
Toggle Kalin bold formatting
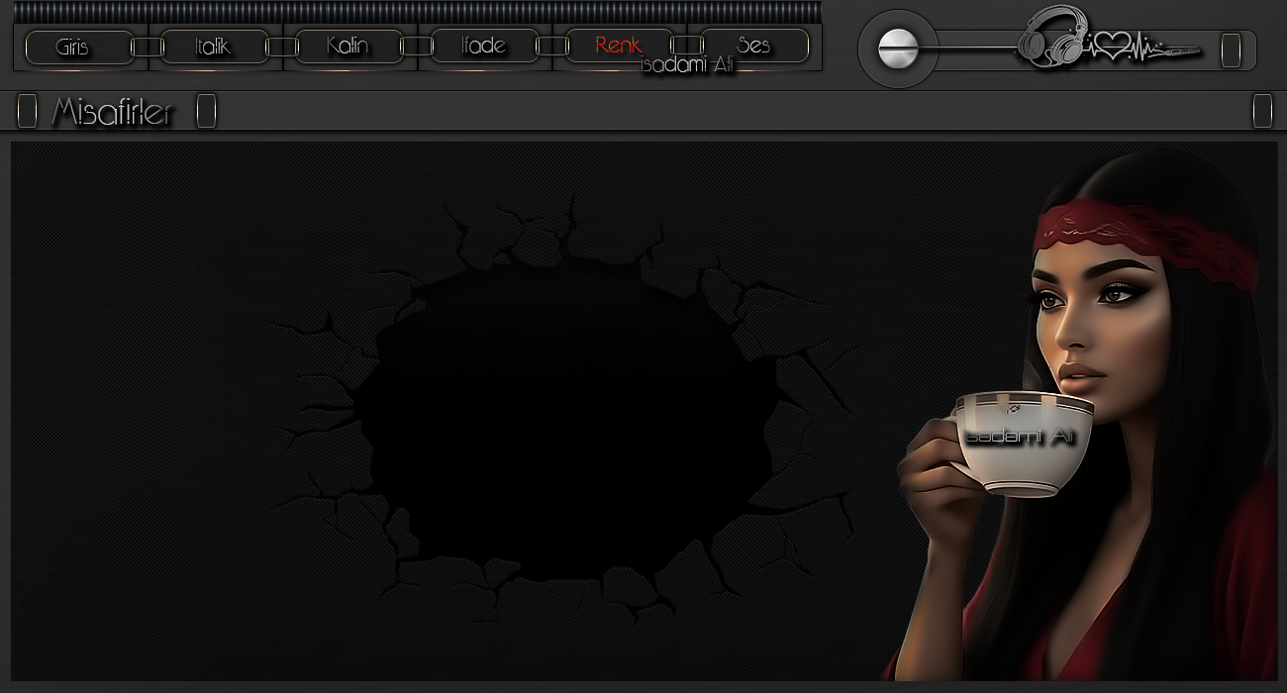point(348,47)
